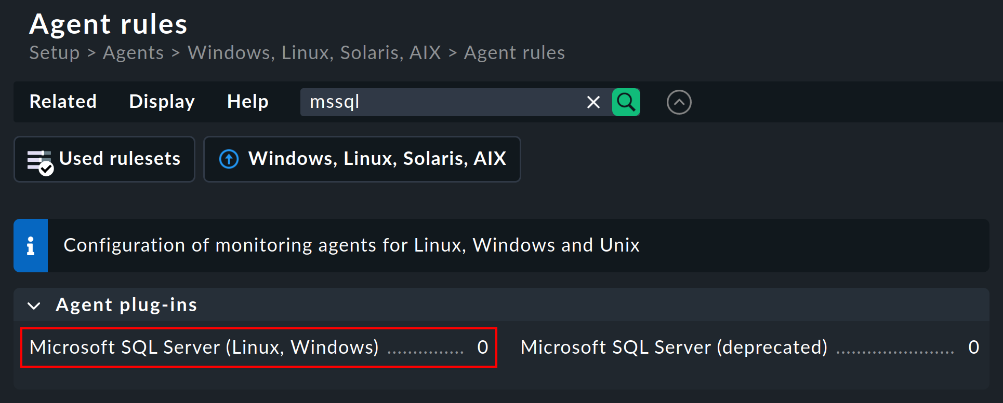The height and width of the screenshot is (403, 1003).
Task: Click inside the mssql search input field
Action: [447, 102]
